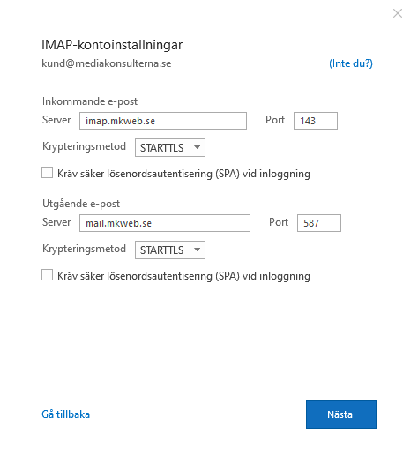The width and height of the screenshot is (418, 470).
Task: Enable SPA checkbox under Utgående e-post
Action: pos(47,275)
